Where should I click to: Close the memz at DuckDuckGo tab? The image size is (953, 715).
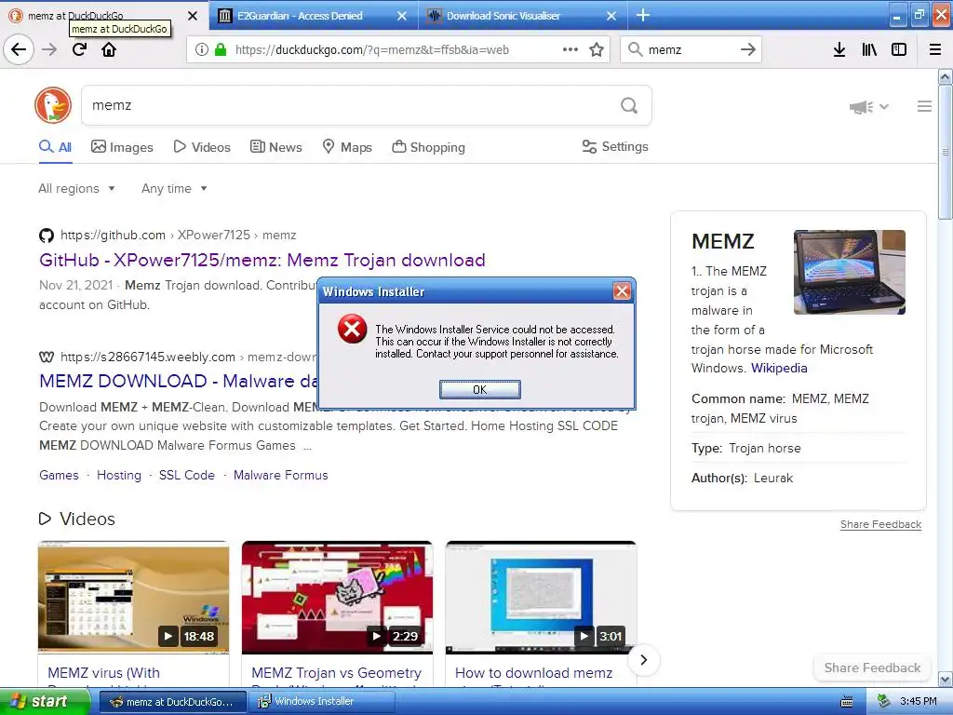[x=192, y=16]
